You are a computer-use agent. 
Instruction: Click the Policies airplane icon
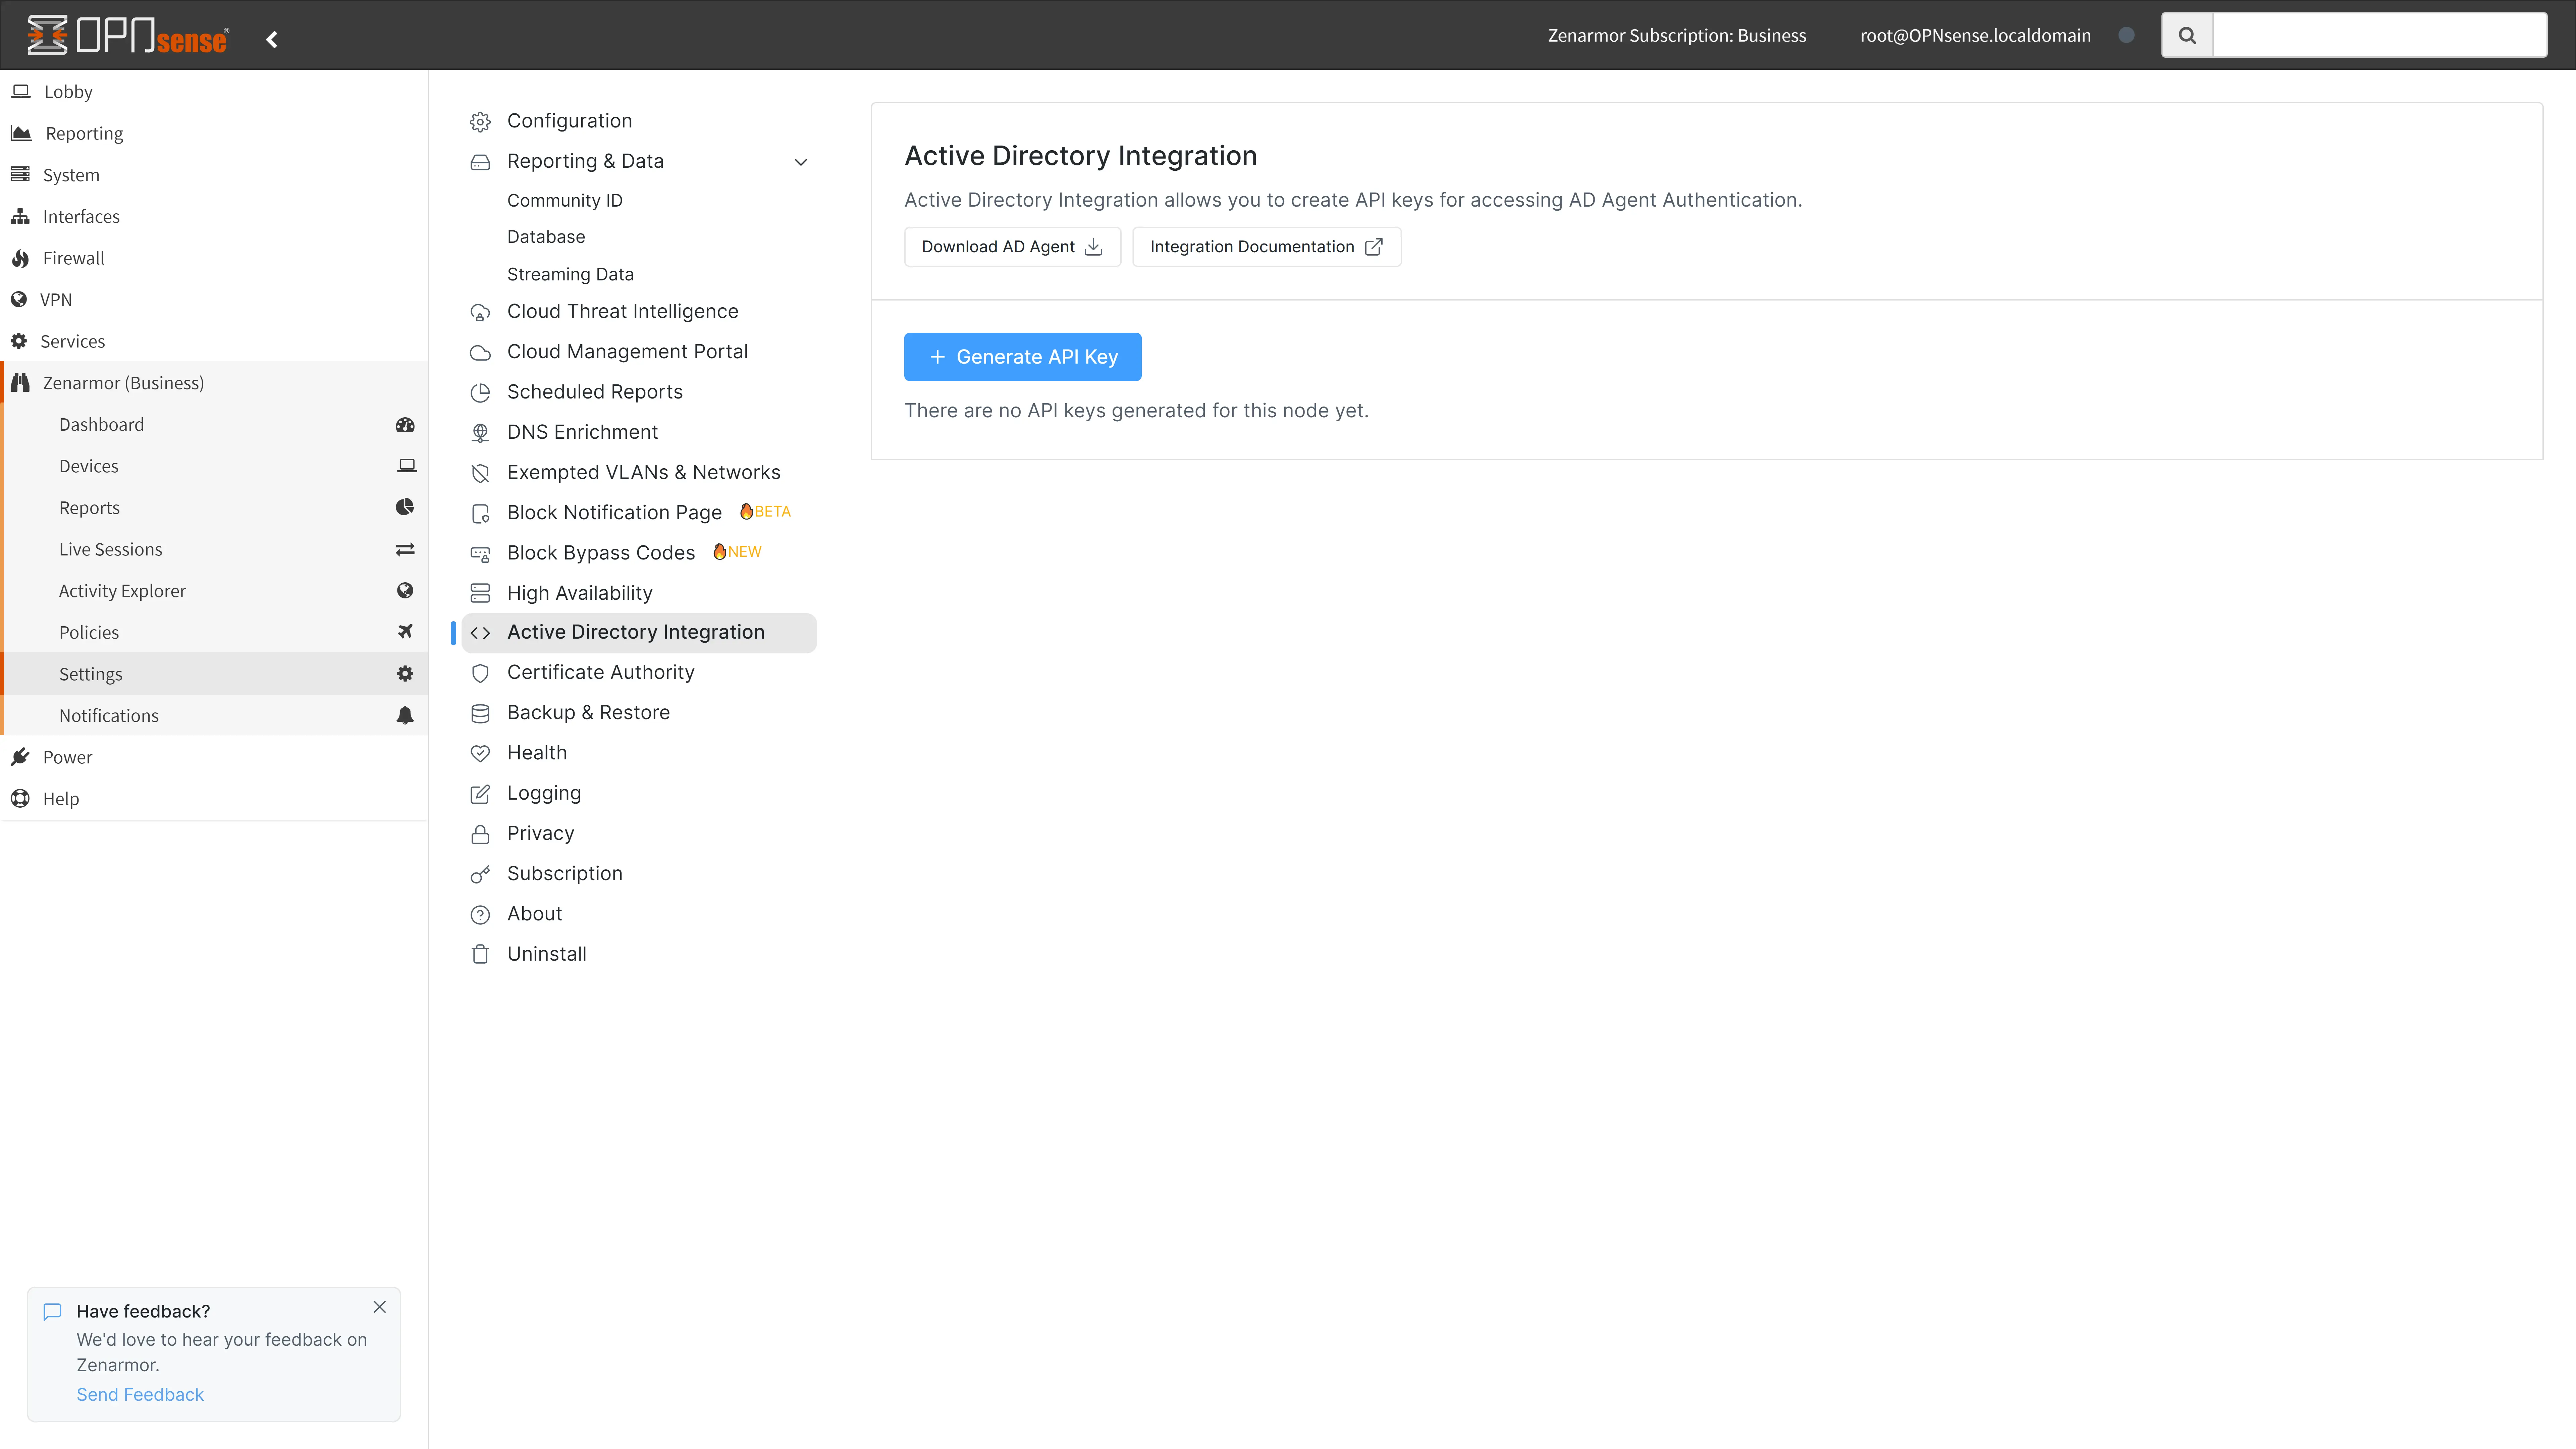[405, 631]
